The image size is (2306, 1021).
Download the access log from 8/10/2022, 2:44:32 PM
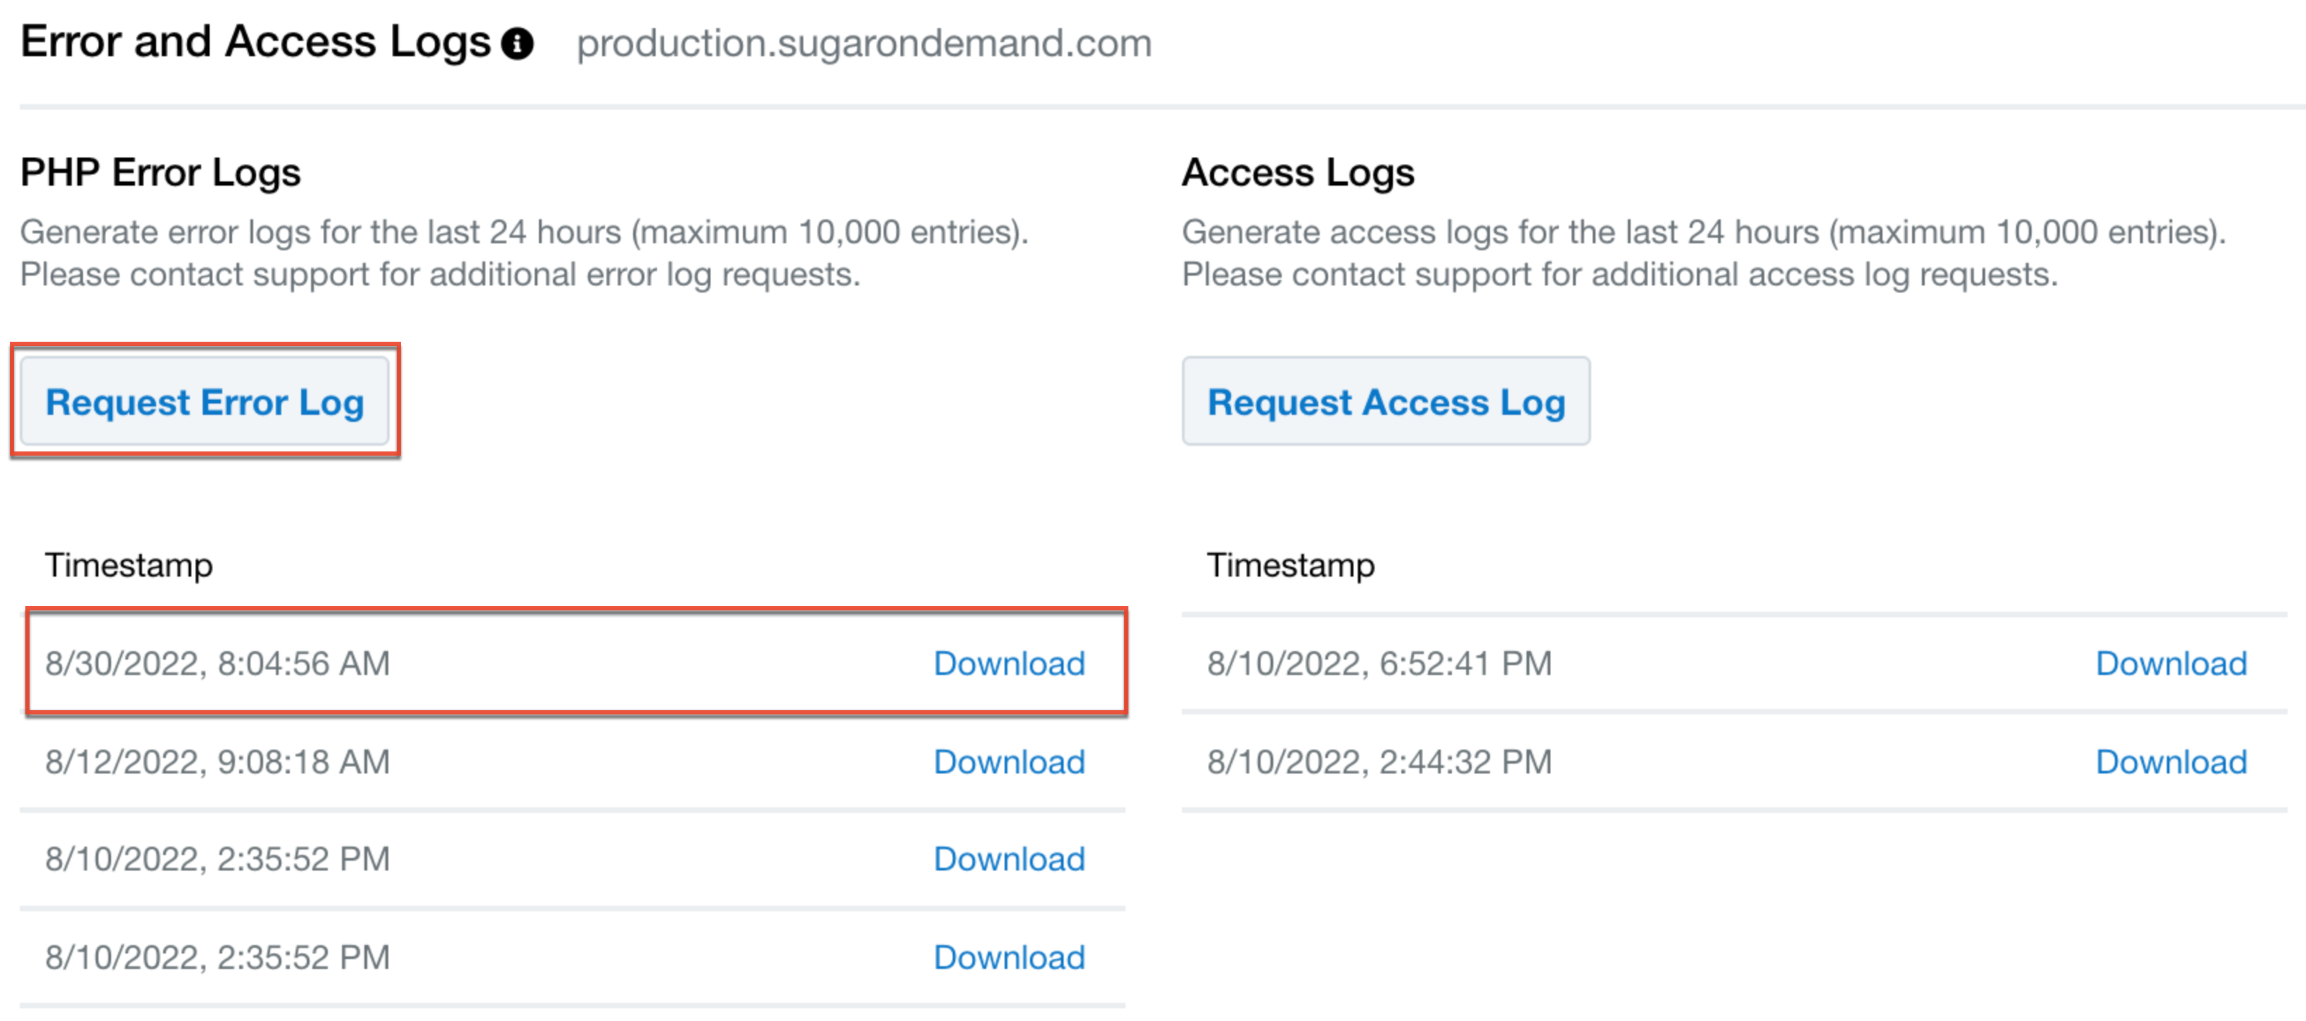(2170, 762)
